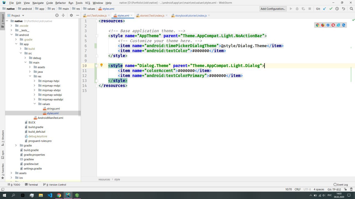Show Git history clock icon
Image resolution: width=355 pixels, height=199 pixels.
[x=337, y=9]
